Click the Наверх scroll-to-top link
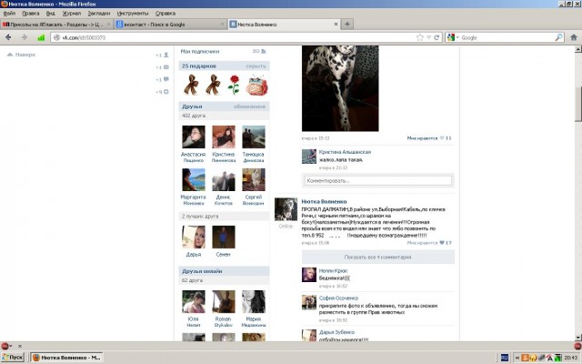The height and width of the screenshot is (364, 582). coord(22,55)
